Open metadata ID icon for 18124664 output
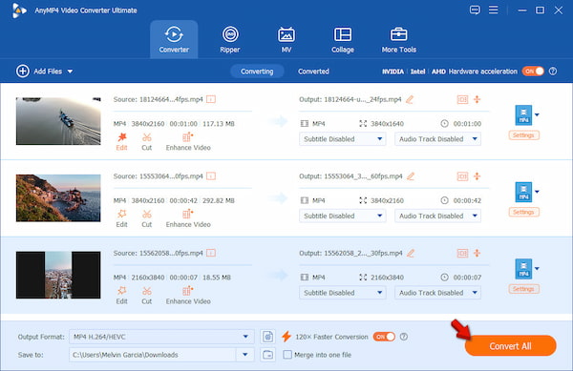This screenshot has width=573, height=371. point(462,99)
